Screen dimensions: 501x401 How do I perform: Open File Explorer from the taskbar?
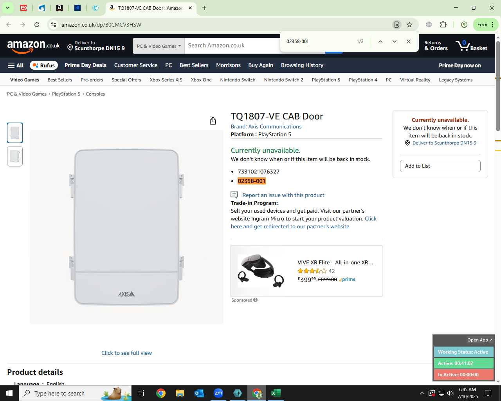point(180,393)
